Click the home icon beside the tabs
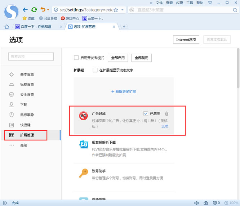 pyautogui.click(x=6, y=27)
